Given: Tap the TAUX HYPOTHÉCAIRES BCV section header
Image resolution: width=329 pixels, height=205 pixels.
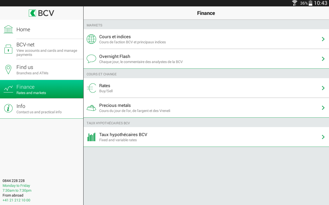Looking at the screenshot, I should coord(108,123).
